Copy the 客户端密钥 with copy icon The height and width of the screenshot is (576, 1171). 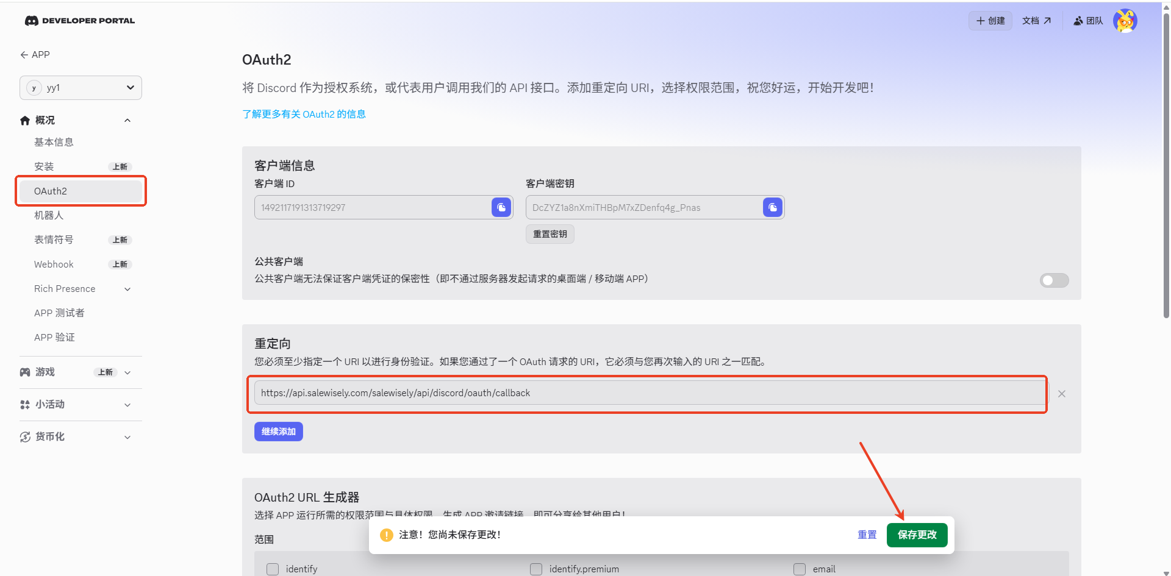click(x=773, y=207)
